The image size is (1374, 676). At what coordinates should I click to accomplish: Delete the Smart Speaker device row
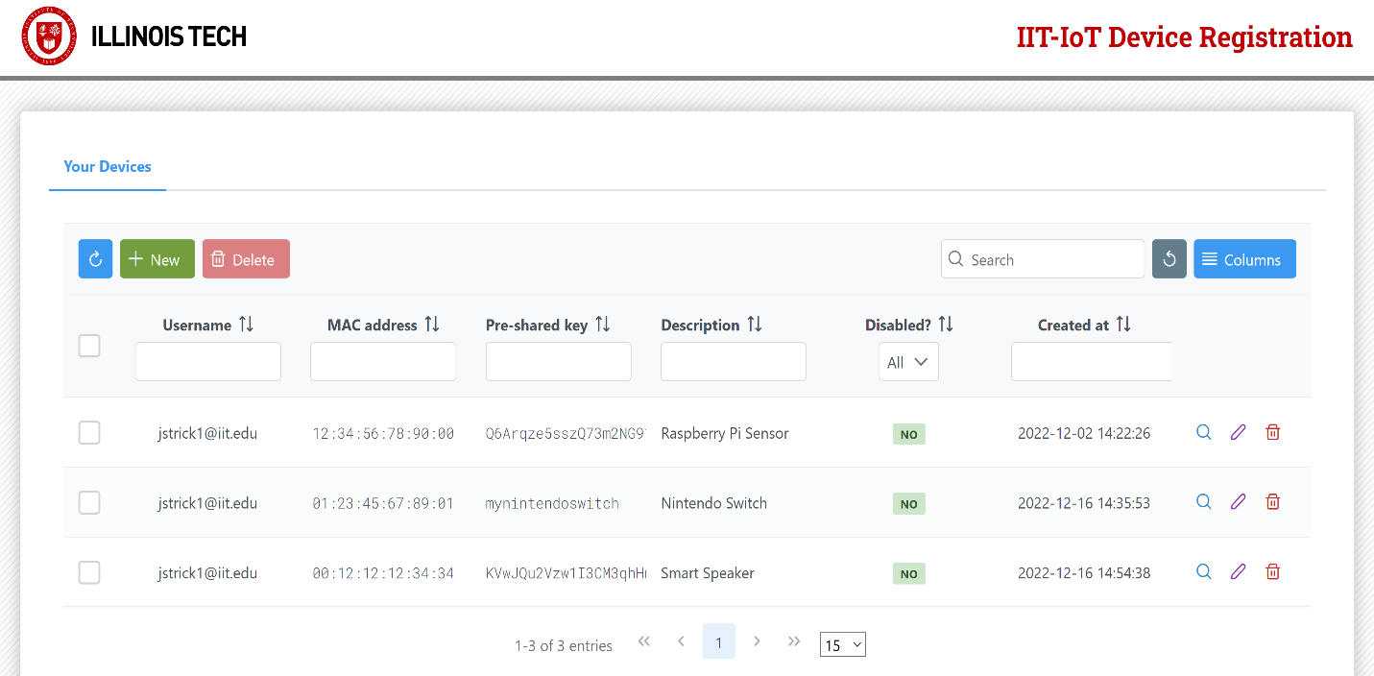[x=1272, y=572]
